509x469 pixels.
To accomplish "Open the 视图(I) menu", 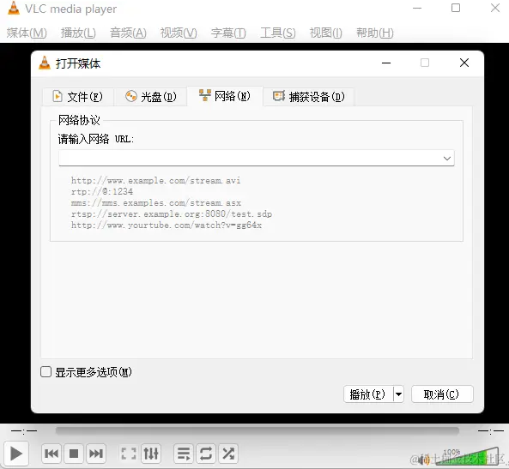I will pyautogui.click(x=325, y=33).
